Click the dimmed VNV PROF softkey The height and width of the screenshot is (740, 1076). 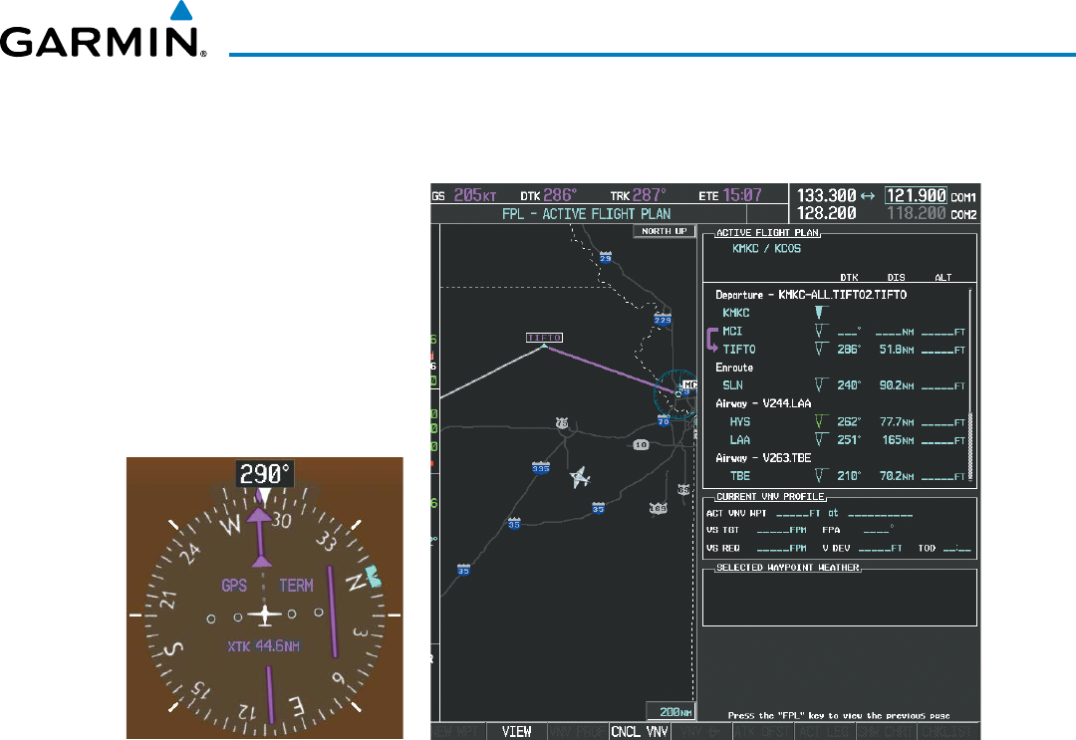[x=579, y=732]
